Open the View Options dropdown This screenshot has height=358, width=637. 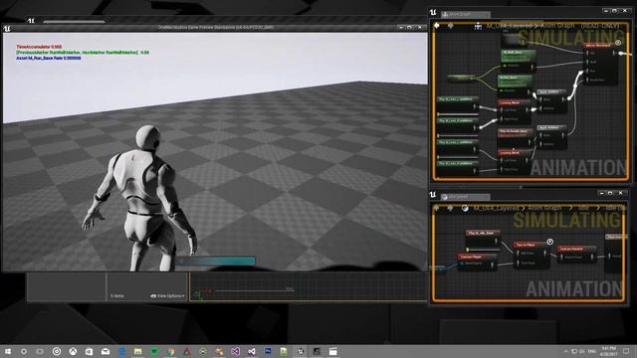(168, 296)
